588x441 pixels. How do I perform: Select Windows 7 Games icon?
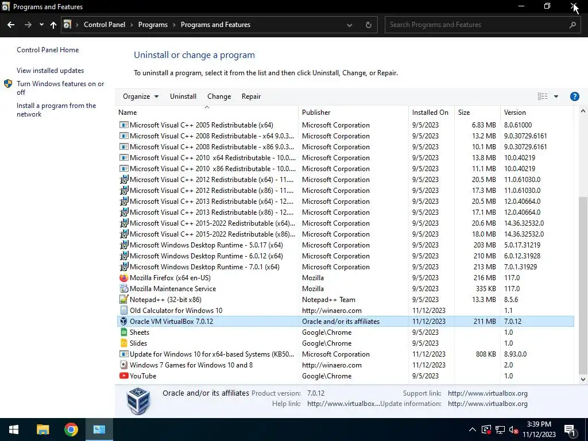[x=123, y=365]
